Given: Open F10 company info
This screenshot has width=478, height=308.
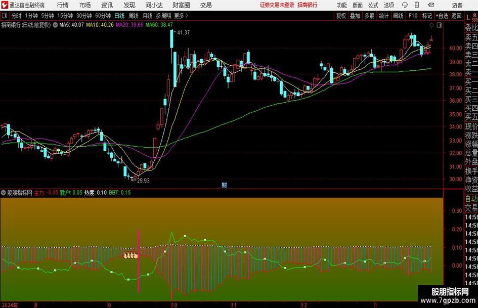Looking at the screenshot, I should [x=413, y=16].
